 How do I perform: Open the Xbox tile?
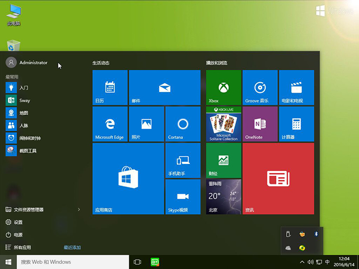click(224, 88)
